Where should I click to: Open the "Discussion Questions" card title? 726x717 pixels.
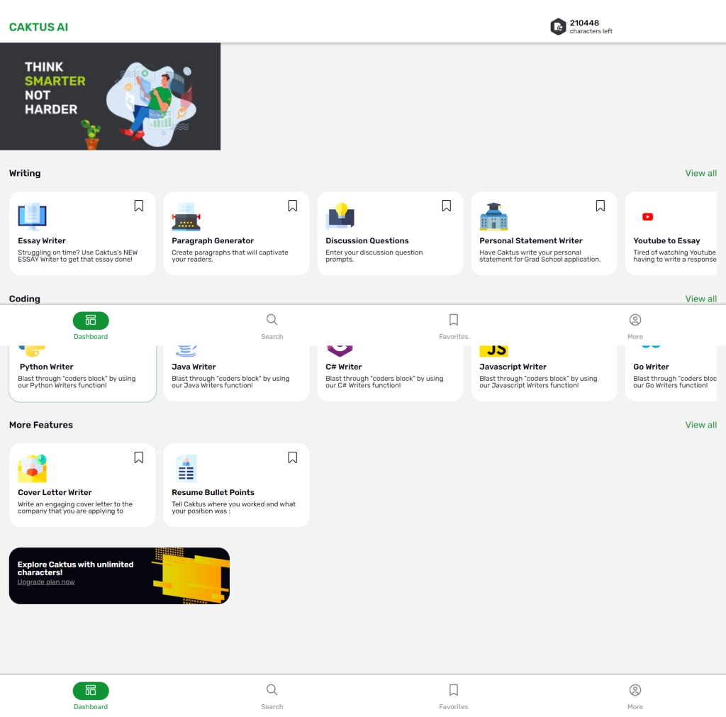pyautogui.click(x=367, y=241)
